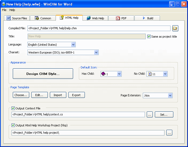Image resolution: width=188 pixels, height=147 pixels.
Task: Open the Help menu
Action: pos(12,10)
